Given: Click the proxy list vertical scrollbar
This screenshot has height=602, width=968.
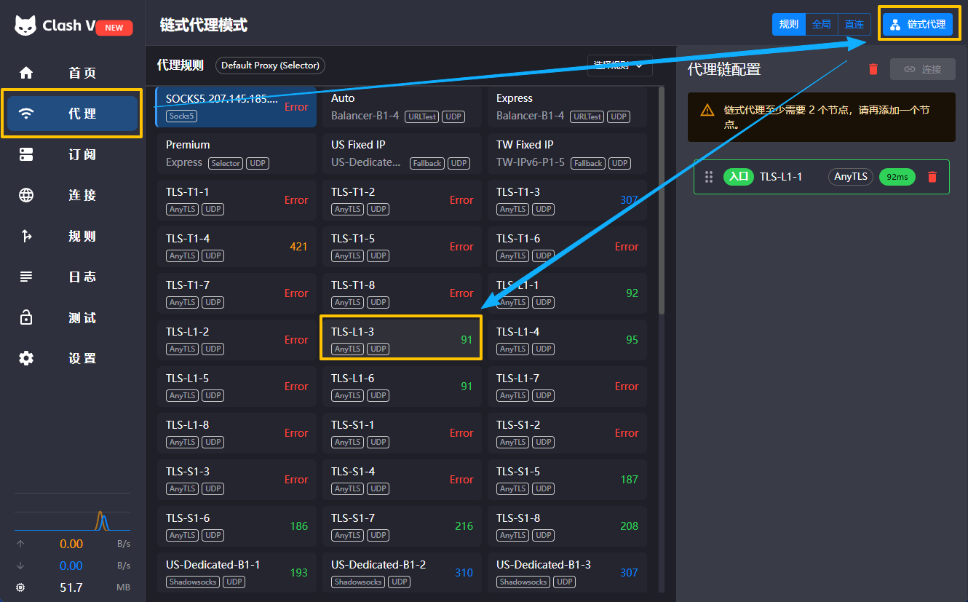Looking at the screenshot, I should click(x=662, y=201).
